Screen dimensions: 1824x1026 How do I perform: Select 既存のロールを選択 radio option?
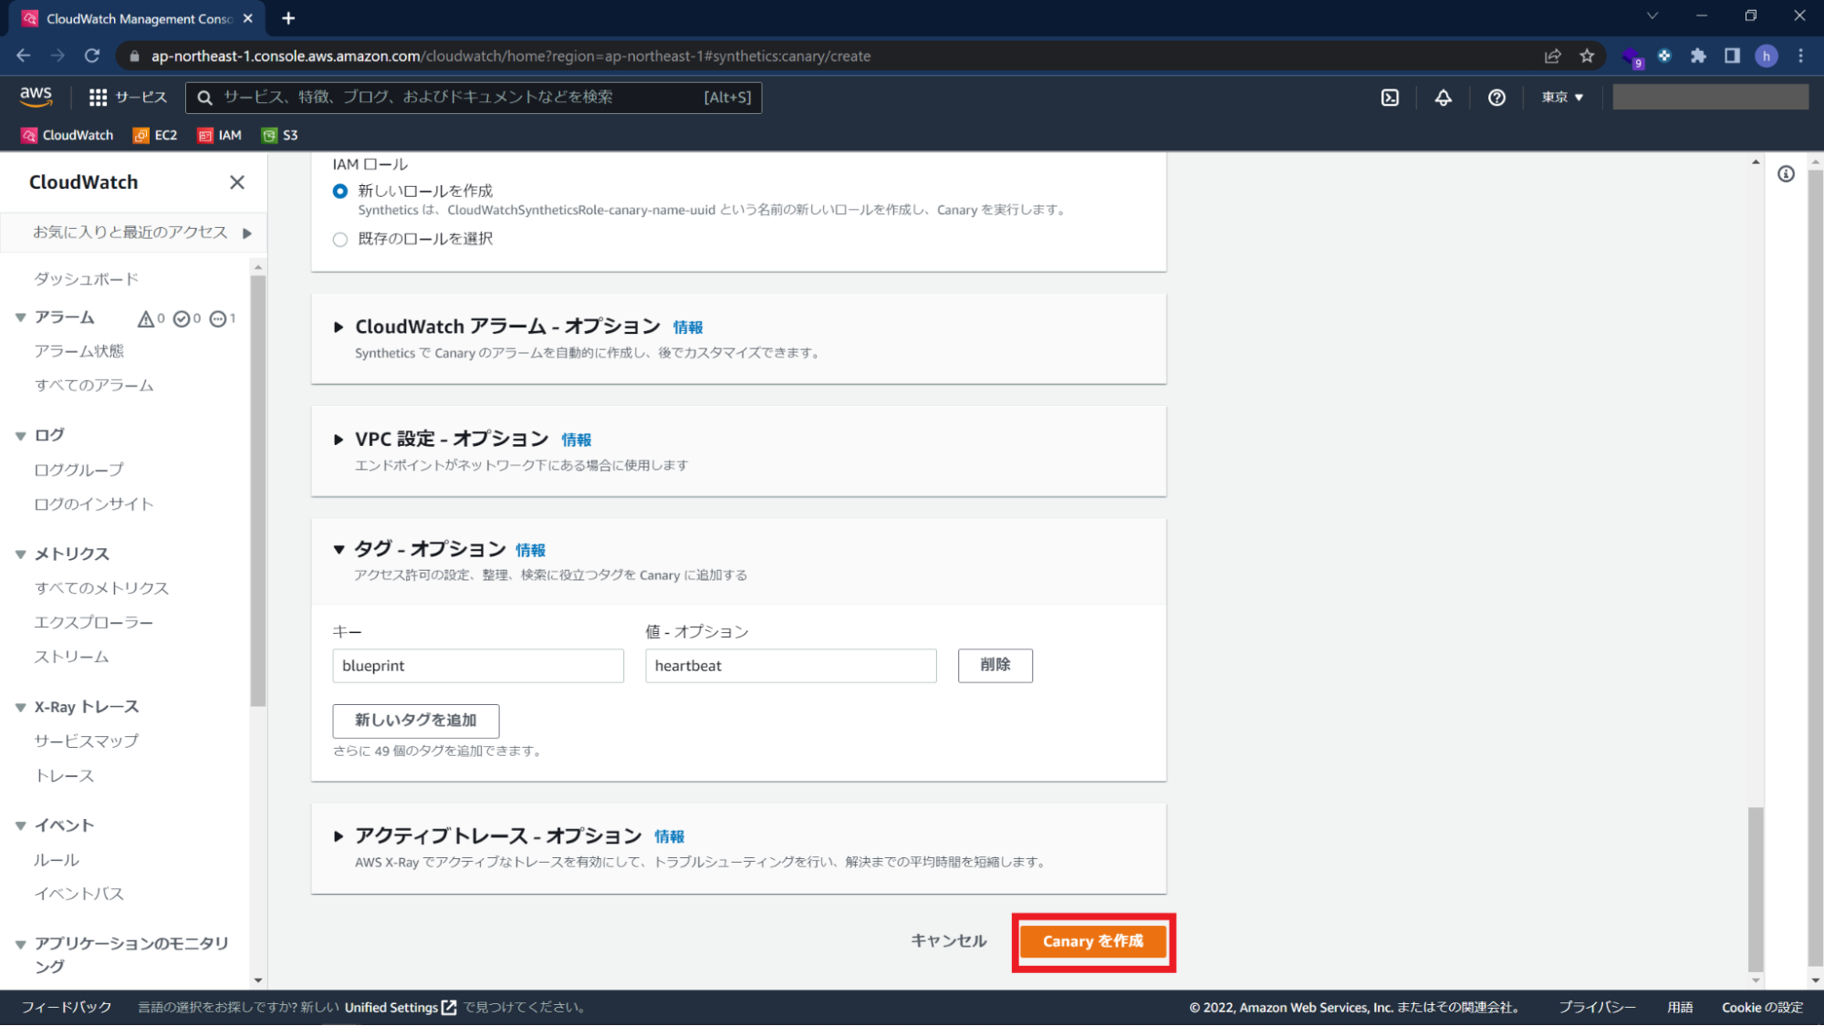click(340, 240)
